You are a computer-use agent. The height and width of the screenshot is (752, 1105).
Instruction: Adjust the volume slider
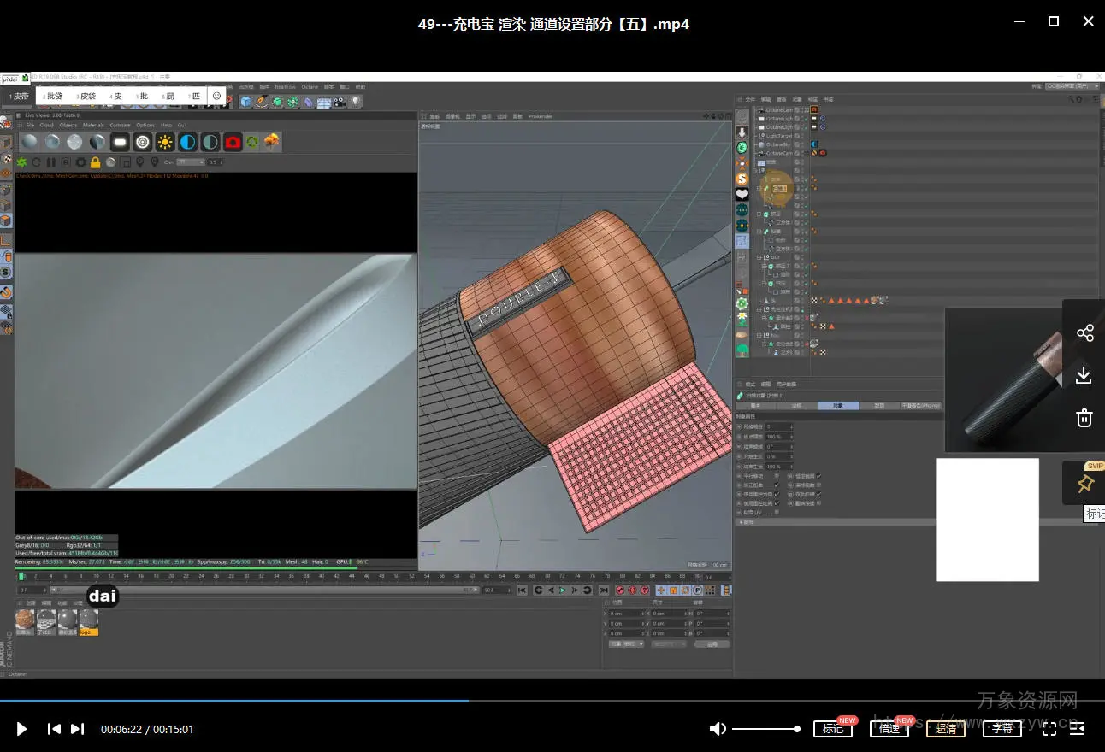tap(765, 729)
